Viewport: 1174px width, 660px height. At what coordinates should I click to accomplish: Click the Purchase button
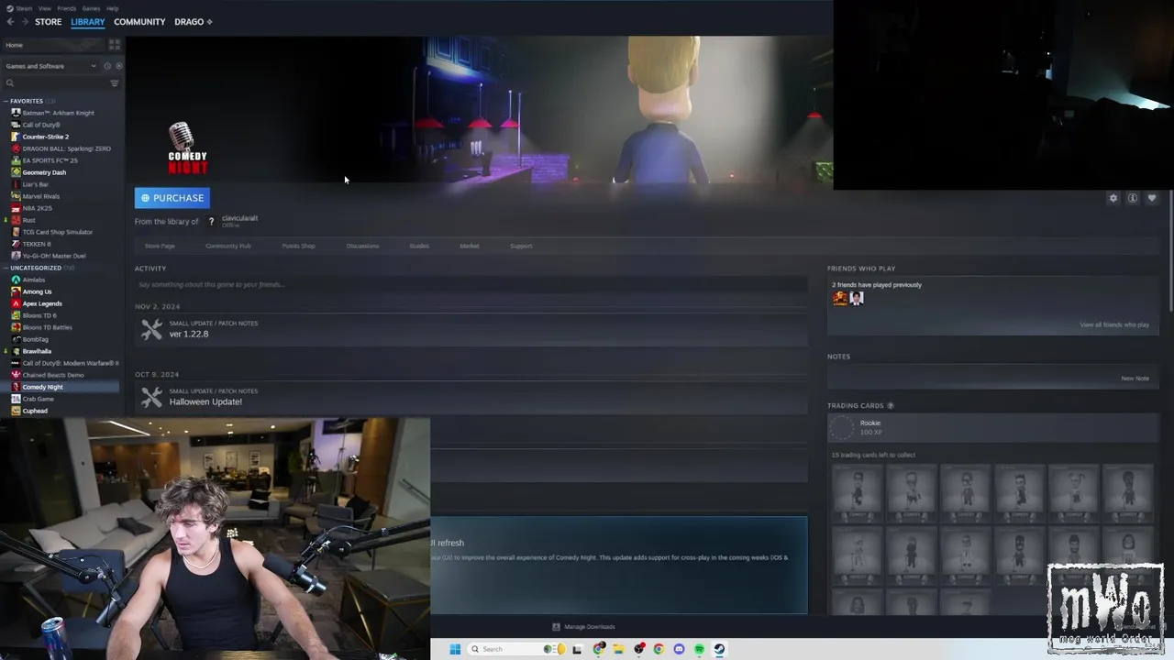[172, 198]
